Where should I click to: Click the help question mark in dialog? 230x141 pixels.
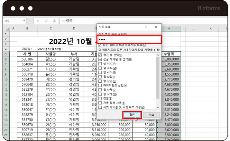tap(146, 27)
